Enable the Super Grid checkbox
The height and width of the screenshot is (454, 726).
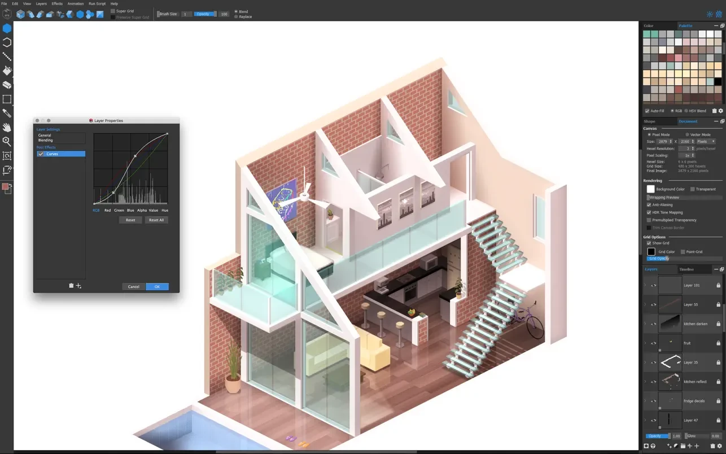click(x=113, y=11)
